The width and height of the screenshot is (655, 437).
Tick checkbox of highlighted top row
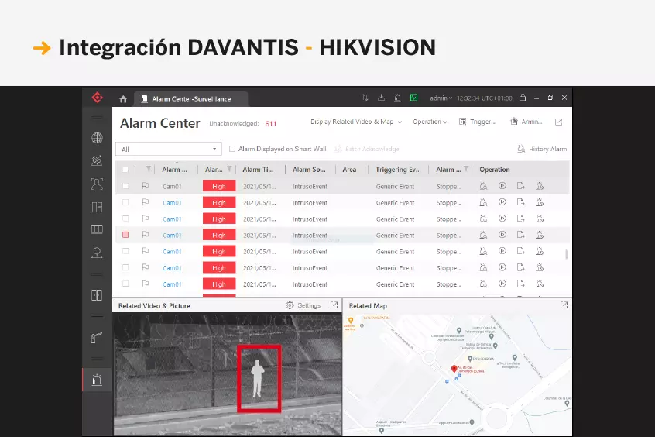click(x=125, y=186)
